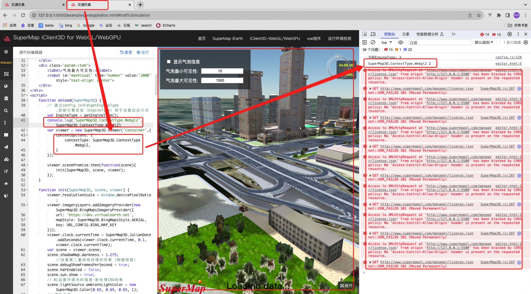Click the 气泡最小可见性 value field
The height and width of the screenshot is (294, 531).
(x=222, y=71)
